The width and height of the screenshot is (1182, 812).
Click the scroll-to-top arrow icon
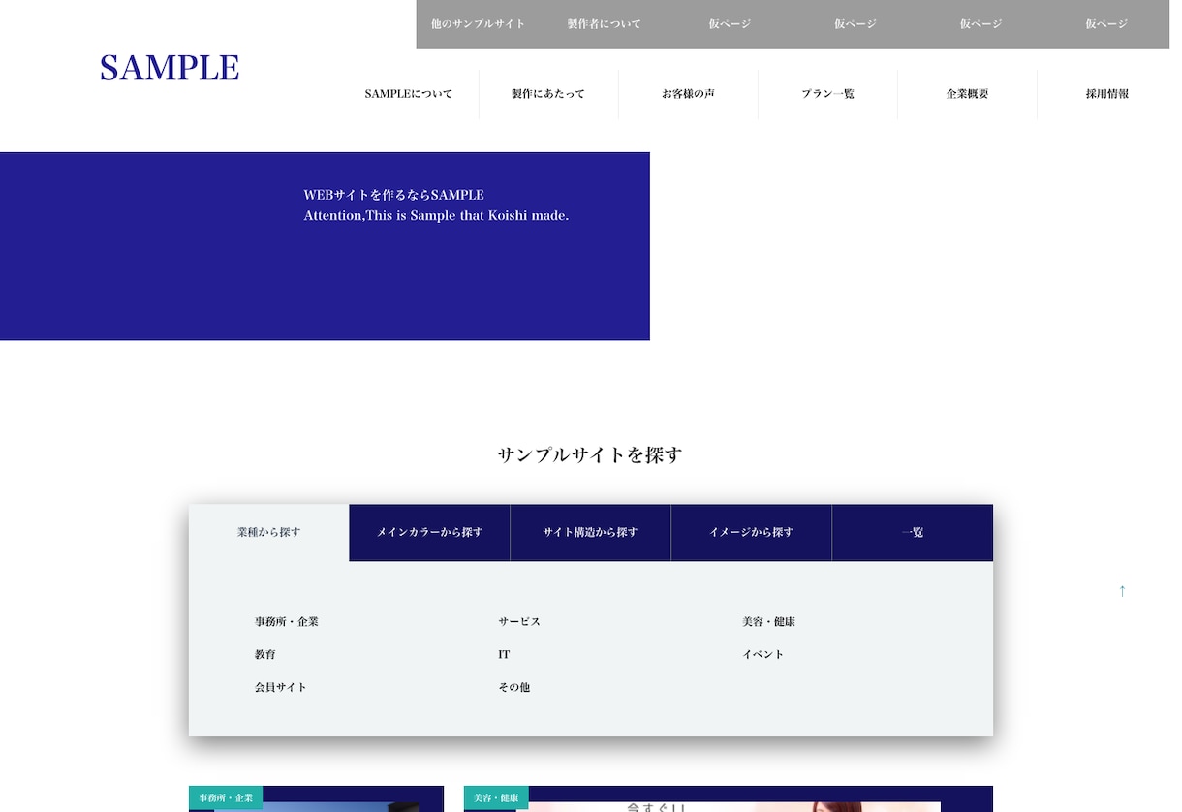(x=1122, y=590)
